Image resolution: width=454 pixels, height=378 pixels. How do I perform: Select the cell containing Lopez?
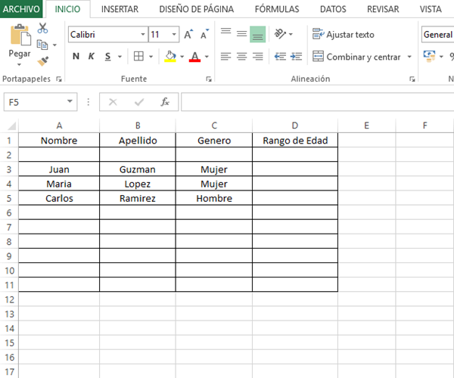[x=138, y=184]
